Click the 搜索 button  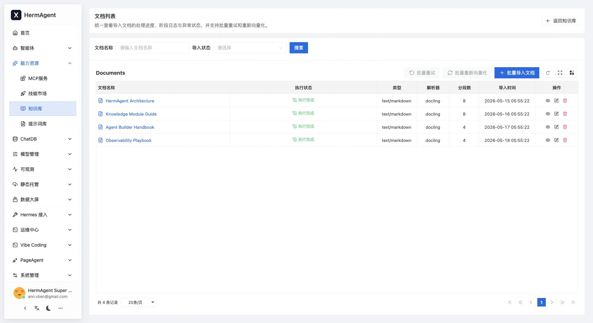(x=299, y=48)
